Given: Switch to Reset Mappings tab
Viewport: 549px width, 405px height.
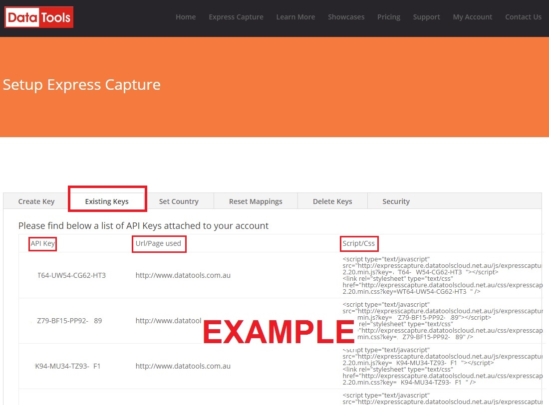Looking at the screenshot, I should coord(256,202).
